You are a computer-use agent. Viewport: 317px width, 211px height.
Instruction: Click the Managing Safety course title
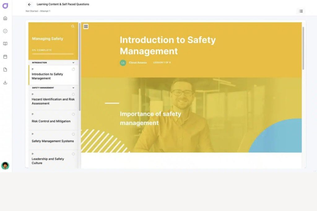click(x=47, y=39)
